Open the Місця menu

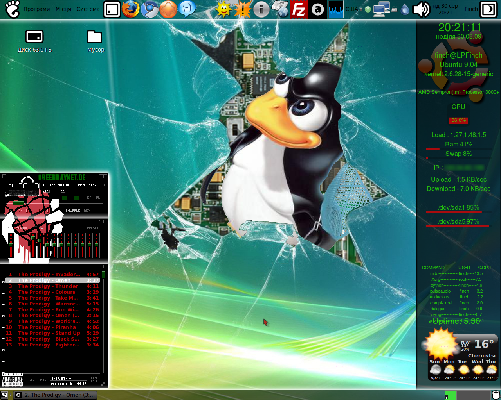tap(63, 9)
